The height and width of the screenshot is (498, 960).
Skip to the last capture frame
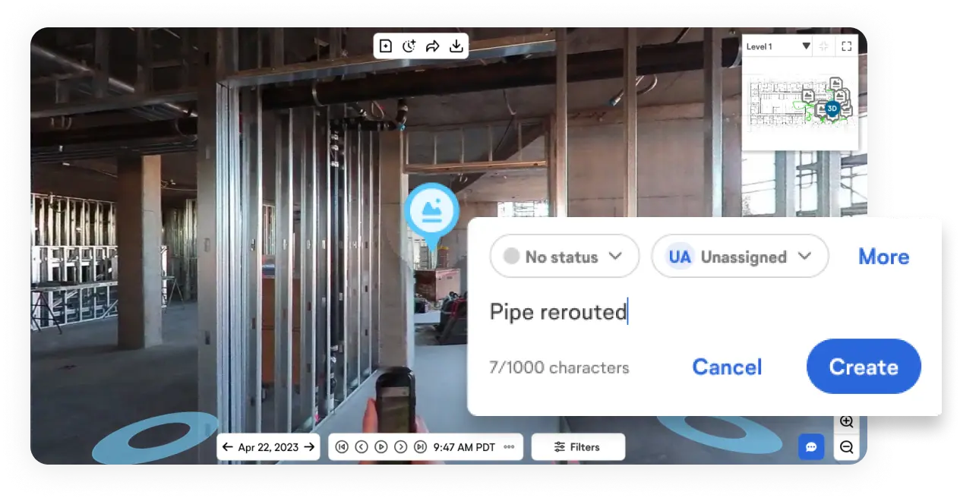[420, 447]
